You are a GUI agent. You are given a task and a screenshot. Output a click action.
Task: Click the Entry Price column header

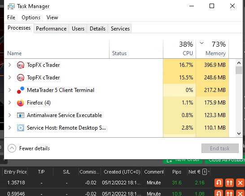tap(15, 172)
